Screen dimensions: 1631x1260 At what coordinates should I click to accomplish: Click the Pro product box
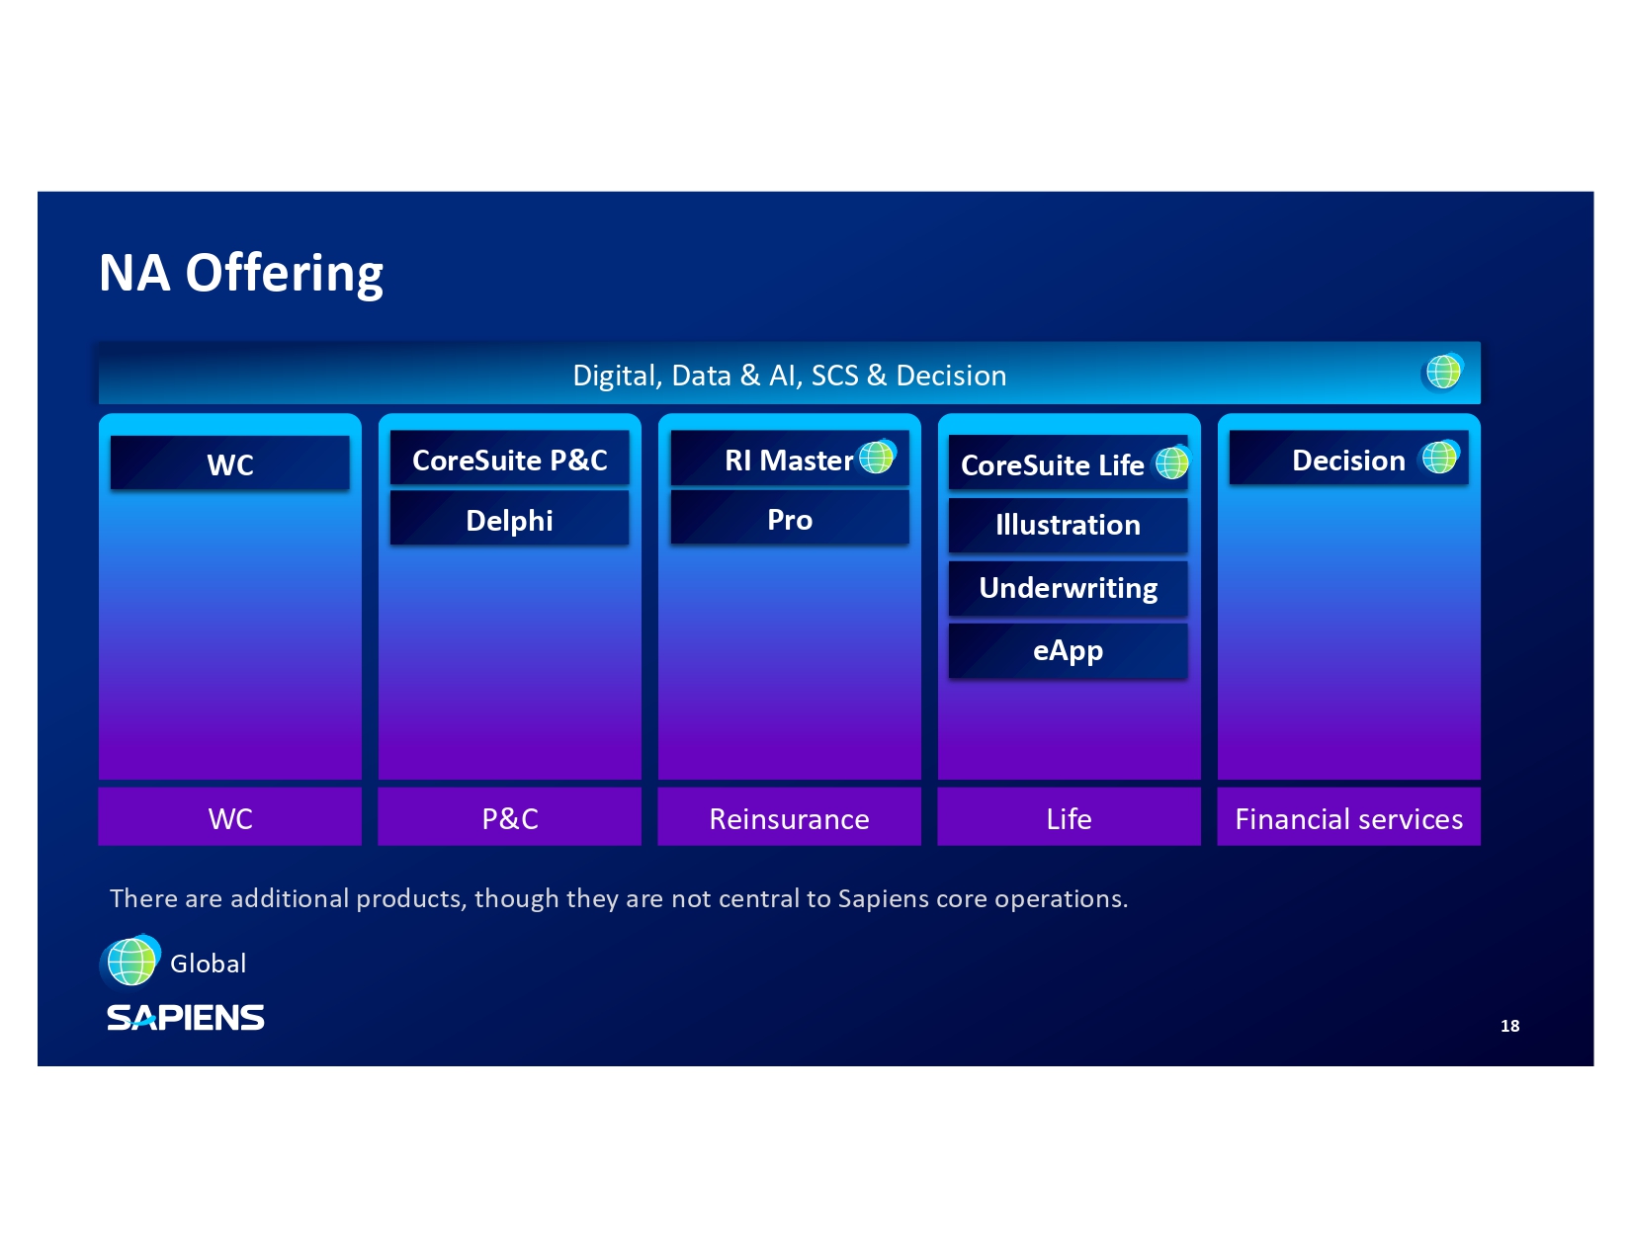click(x=789, y=520)
